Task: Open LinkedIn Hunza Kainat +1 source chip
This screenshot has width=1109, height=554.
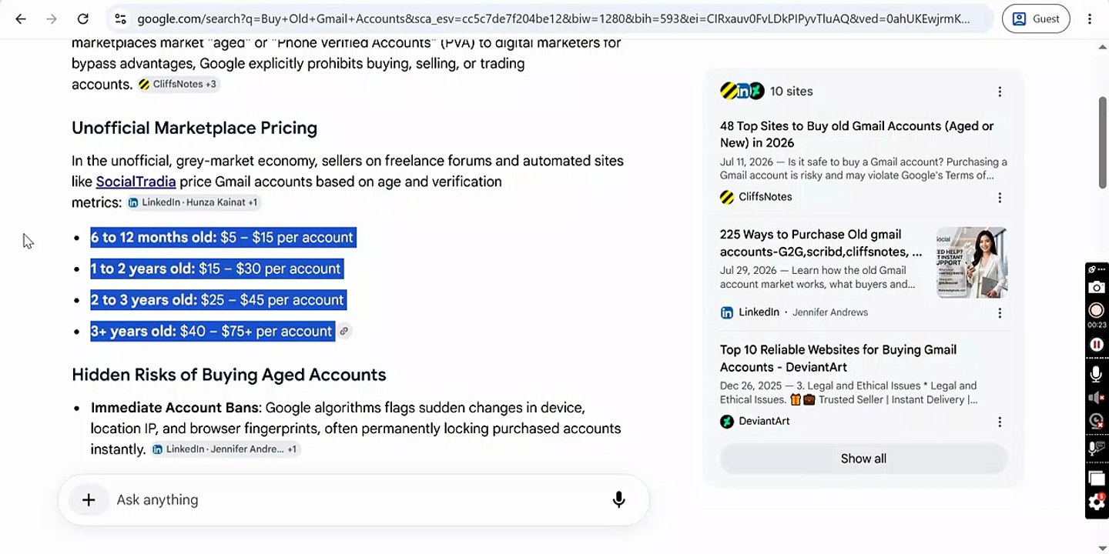Action: [x=193, y=202]
